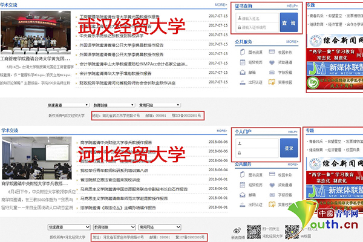The width and height of the screenshot is (363, 242).
Task: Open MORE link of 学术交流 on 武汉经贸大学 page
Action: point(221,5)
